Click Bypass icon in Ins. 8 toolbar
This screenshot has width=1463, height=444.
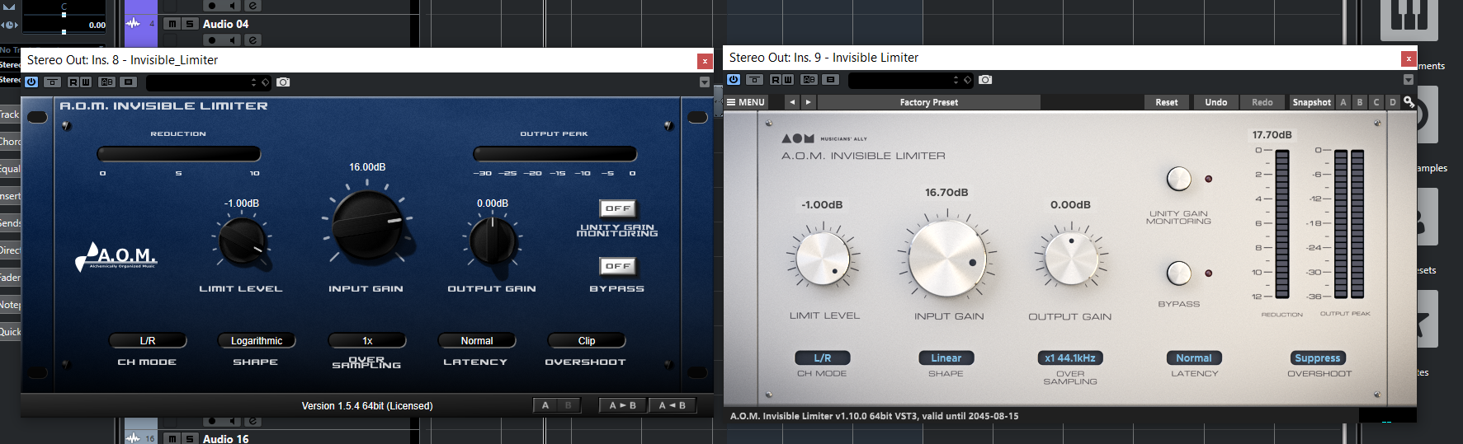click(x=52, y=82)
